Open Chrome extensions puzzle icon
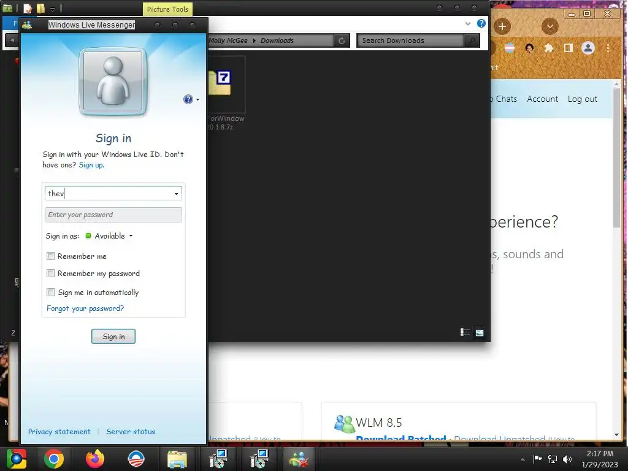The height and width of the screenshot is (471, 628). pyautogui.click(x=549, y=48)
